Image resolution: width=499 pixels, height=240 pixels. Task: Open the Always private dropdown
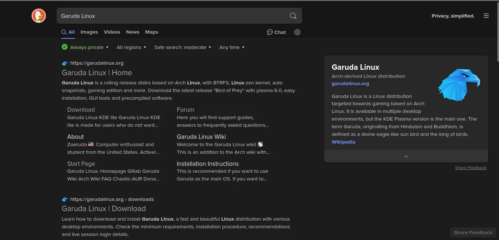[x=85, y=47]
